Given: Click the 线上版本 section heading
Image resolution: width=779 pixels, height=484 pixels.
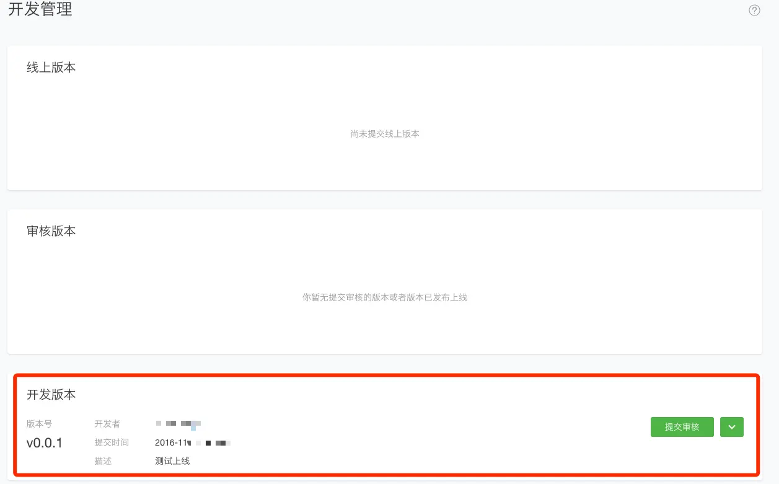Looking at the screenshot, I should (51, 68).
